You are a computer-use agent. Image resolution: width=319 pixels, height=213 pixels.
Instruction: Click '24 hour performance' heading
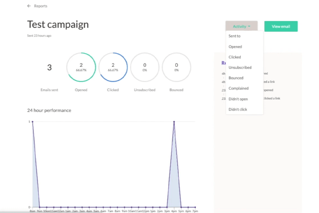point(49,110)
